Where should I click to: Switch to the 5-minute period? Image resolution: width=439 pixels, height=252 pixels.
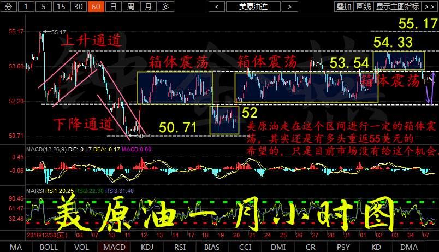[x=43, y=7]
